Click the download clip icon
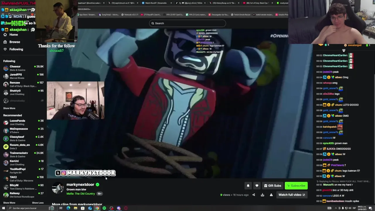This screenshot has height=211, width=375. pyautogui.click(x=262, y=195)
